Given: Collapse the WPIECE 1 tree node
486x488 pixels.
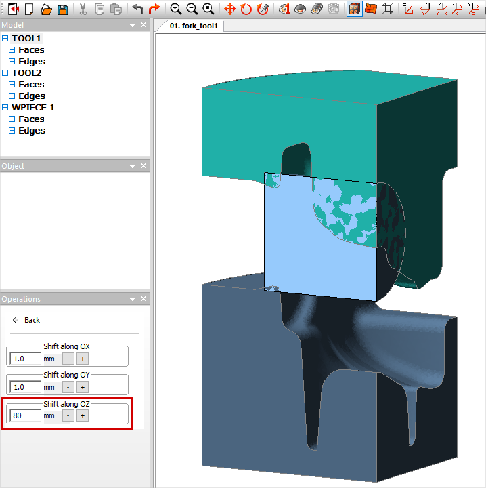Looking at the screenshot, I should coord(5,108).
